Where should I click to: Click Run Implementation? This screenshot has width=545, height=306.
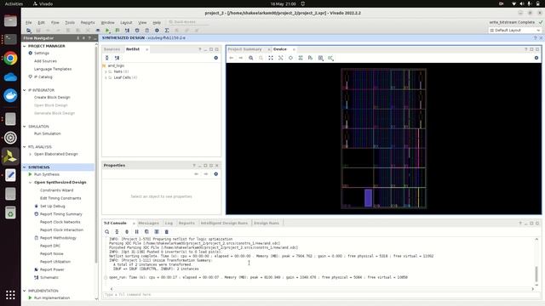pyautogui.click(x=52, y=297)
